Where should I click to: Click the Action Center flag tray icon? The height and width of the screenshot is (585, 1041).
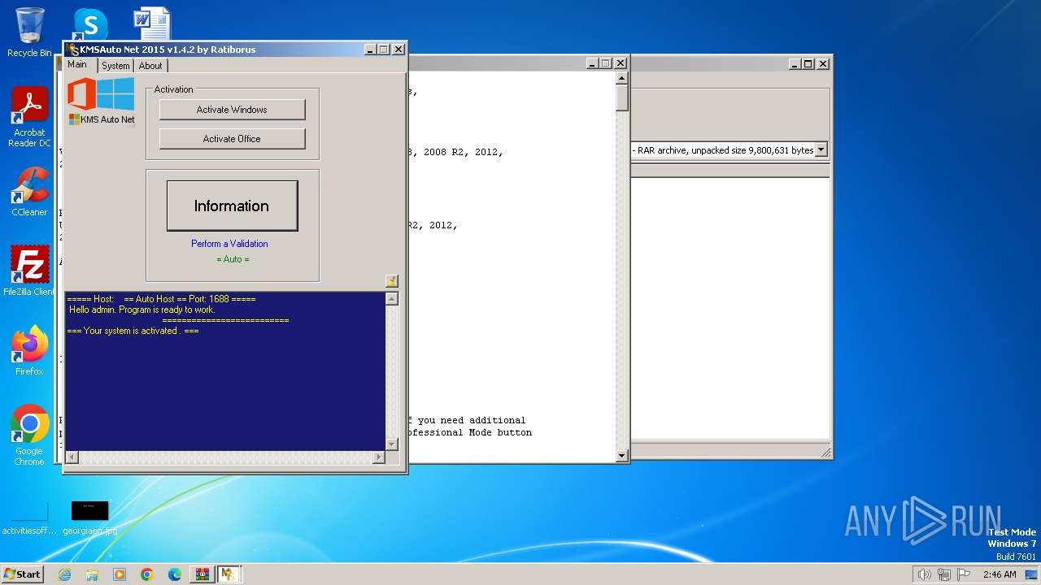click(964, 574)
